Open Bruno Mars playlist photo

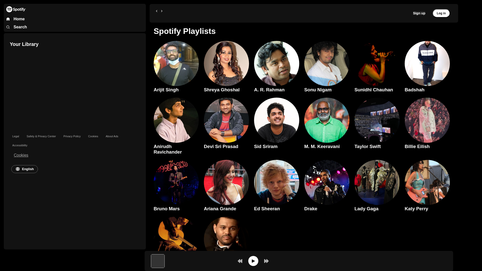coord(176,182)
